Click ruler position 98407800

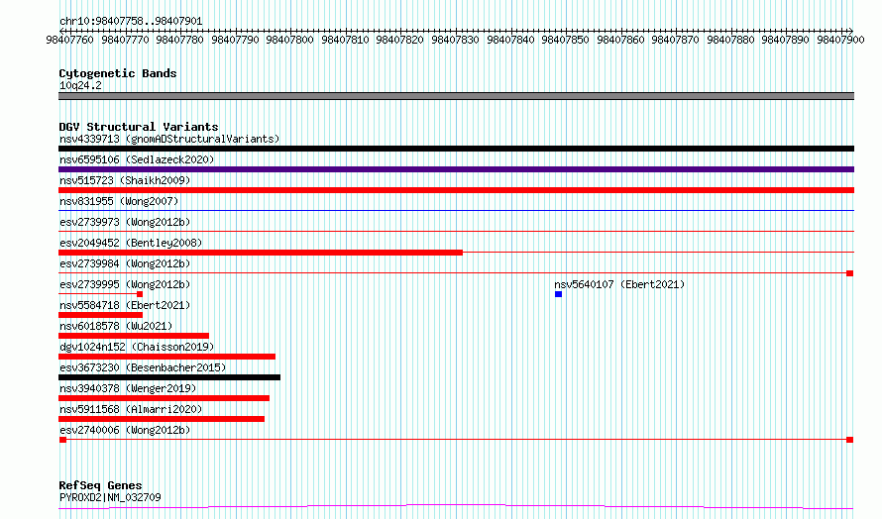pyautogui.click(x=289, y=40)
